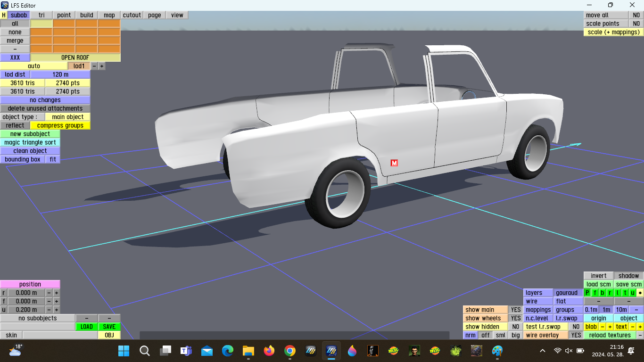Click the reload textures button
The height and width of the screenshot is (362, 644).
tap(610, 335)
